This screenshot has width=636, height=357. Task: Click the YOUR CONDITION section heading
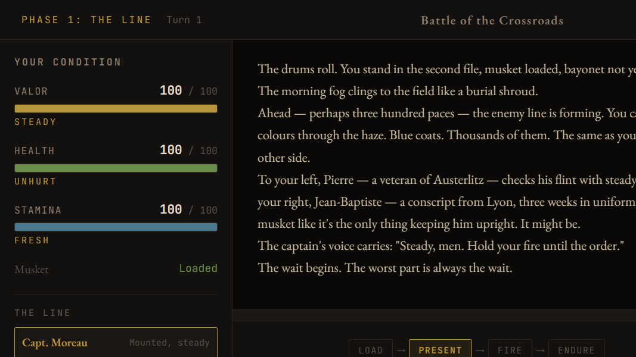pos(67,61)
